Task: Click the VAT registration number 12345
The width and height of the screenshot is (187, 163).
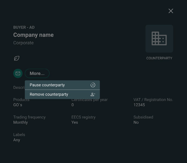Action: [x=139, y=105]
